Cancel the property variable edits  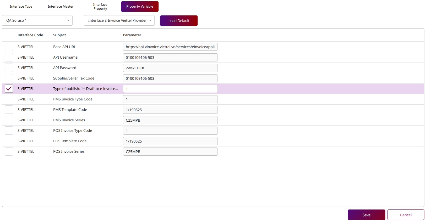pos(406,215)
